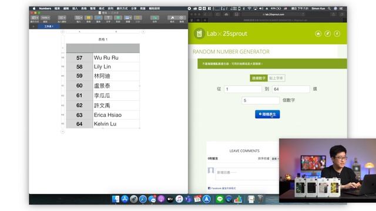Click the Wi-Fi icon in menu bar

point(249,8)
